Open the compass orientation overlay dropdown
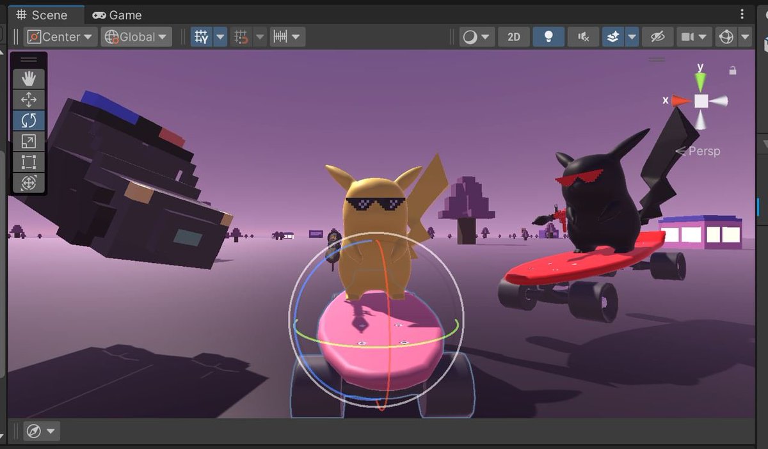 tap(42, 431)
